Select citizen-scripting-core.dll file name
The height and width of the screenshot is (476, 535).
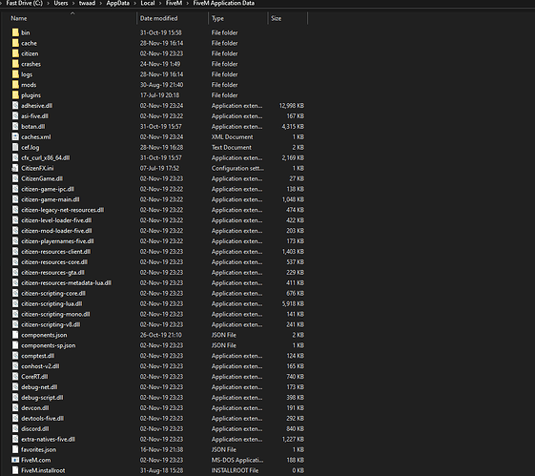(x=53, y=294)
